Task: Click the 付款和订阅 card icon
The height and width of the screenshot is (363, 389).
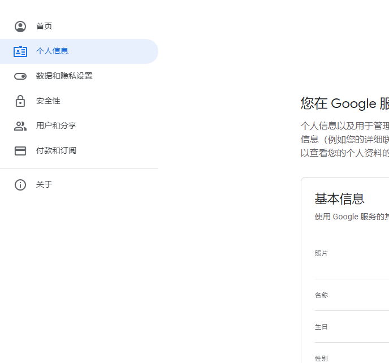Action: pyautogui.click(x=20, y=151)
